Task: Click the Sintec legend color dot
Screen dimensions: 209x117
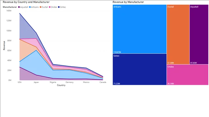Action: pyautogui.click(x=59, y=7)
